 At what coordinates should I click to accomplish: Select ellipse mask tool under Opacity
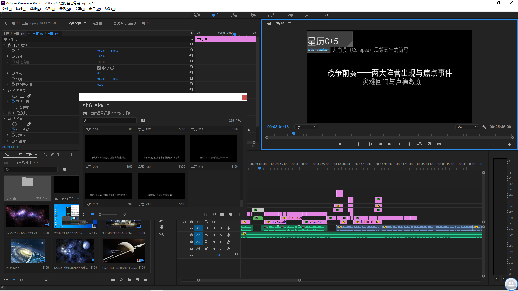click(15, 96)
